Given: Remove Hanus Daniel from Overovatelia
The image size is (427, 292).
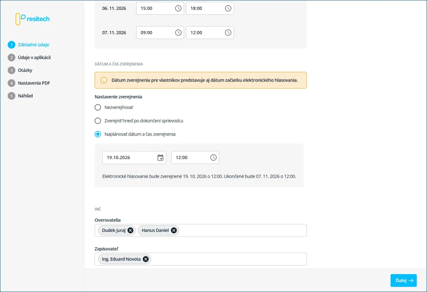Looking at the screenshot, I should pos(174,230).
